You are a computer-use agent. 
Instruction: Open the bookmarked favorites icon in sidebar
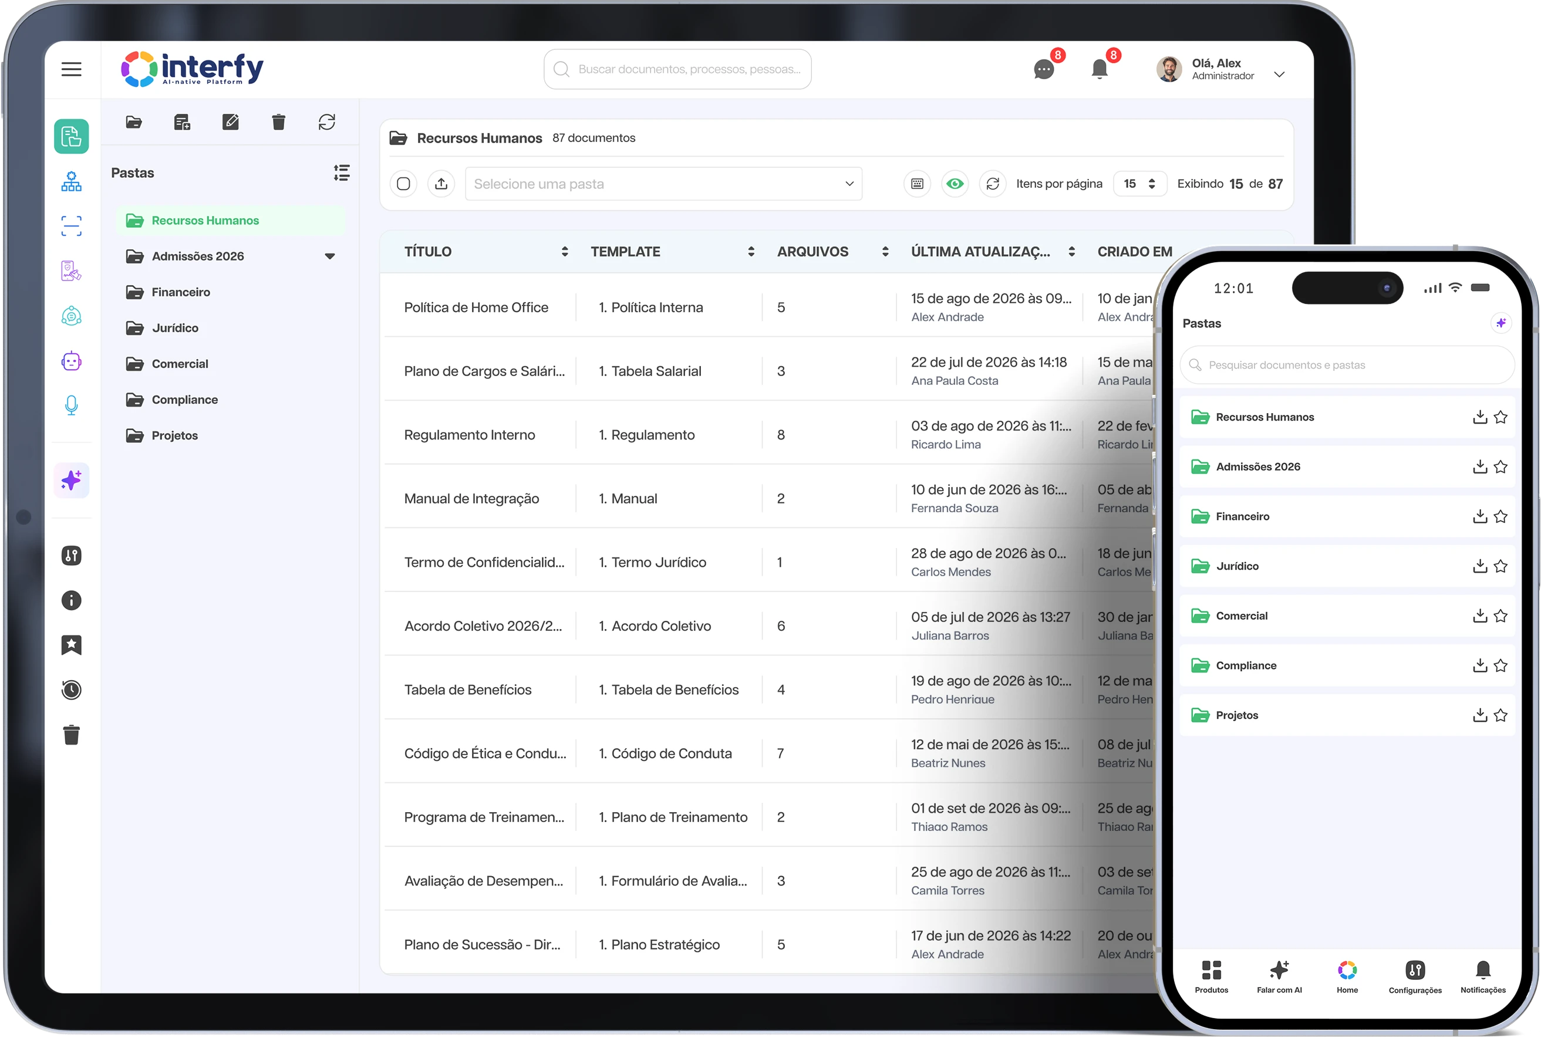click(x=72, y=645)
